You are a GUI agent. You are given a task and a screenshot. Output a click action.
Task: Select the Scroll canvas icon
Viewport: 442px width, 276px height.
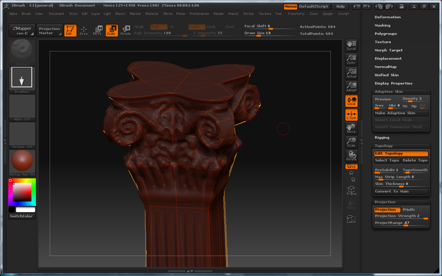pyautogui.click(x=351, y=45)
